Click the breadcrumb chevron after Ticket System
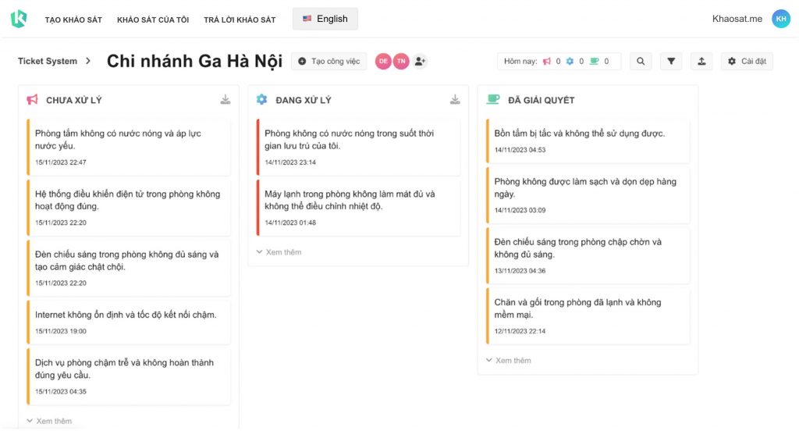Viewport: 799px width, 445px height. click(88, 61)
